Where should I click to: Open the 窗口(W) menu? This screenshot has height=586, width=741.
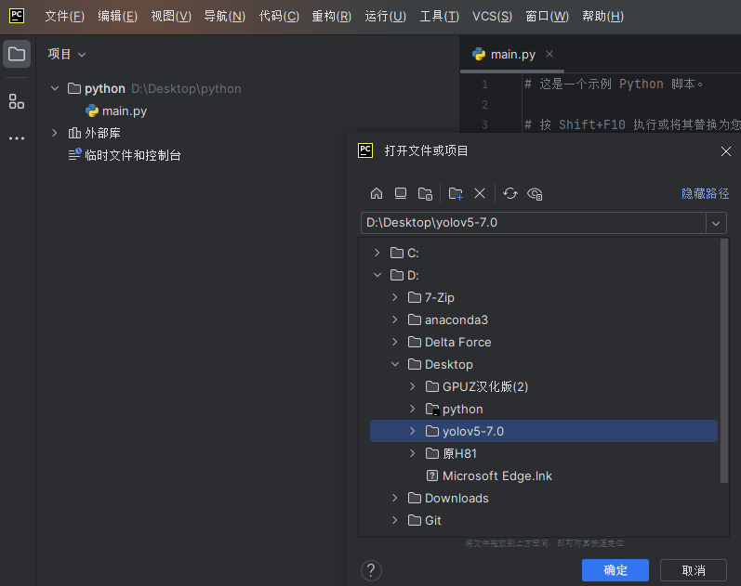(x=547, y=16)
